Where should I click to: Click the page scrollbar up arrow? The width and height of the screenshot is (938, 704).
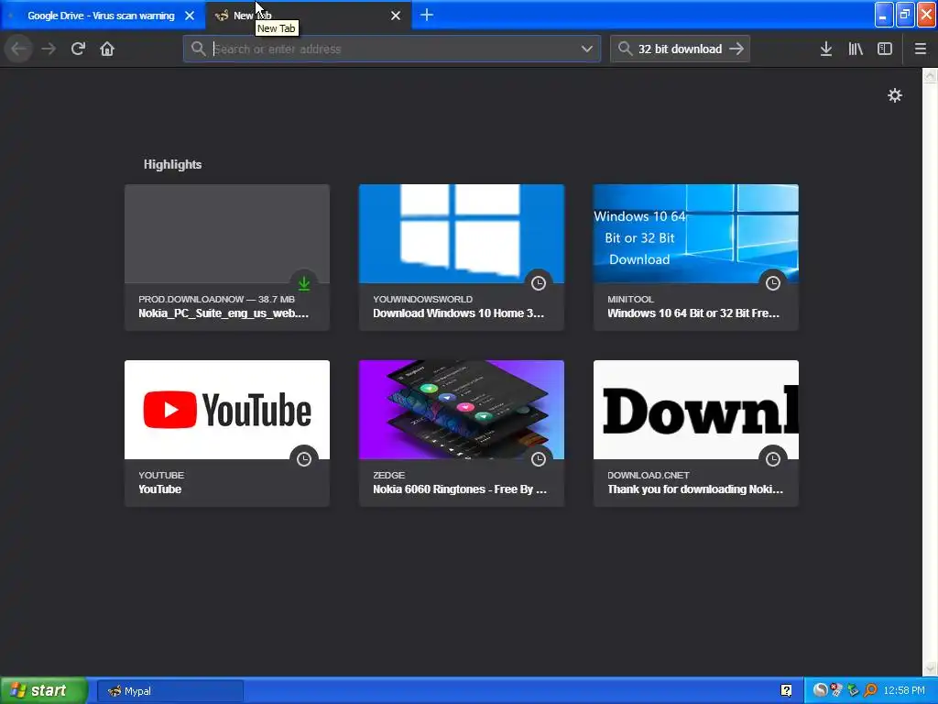pos(930,76)
